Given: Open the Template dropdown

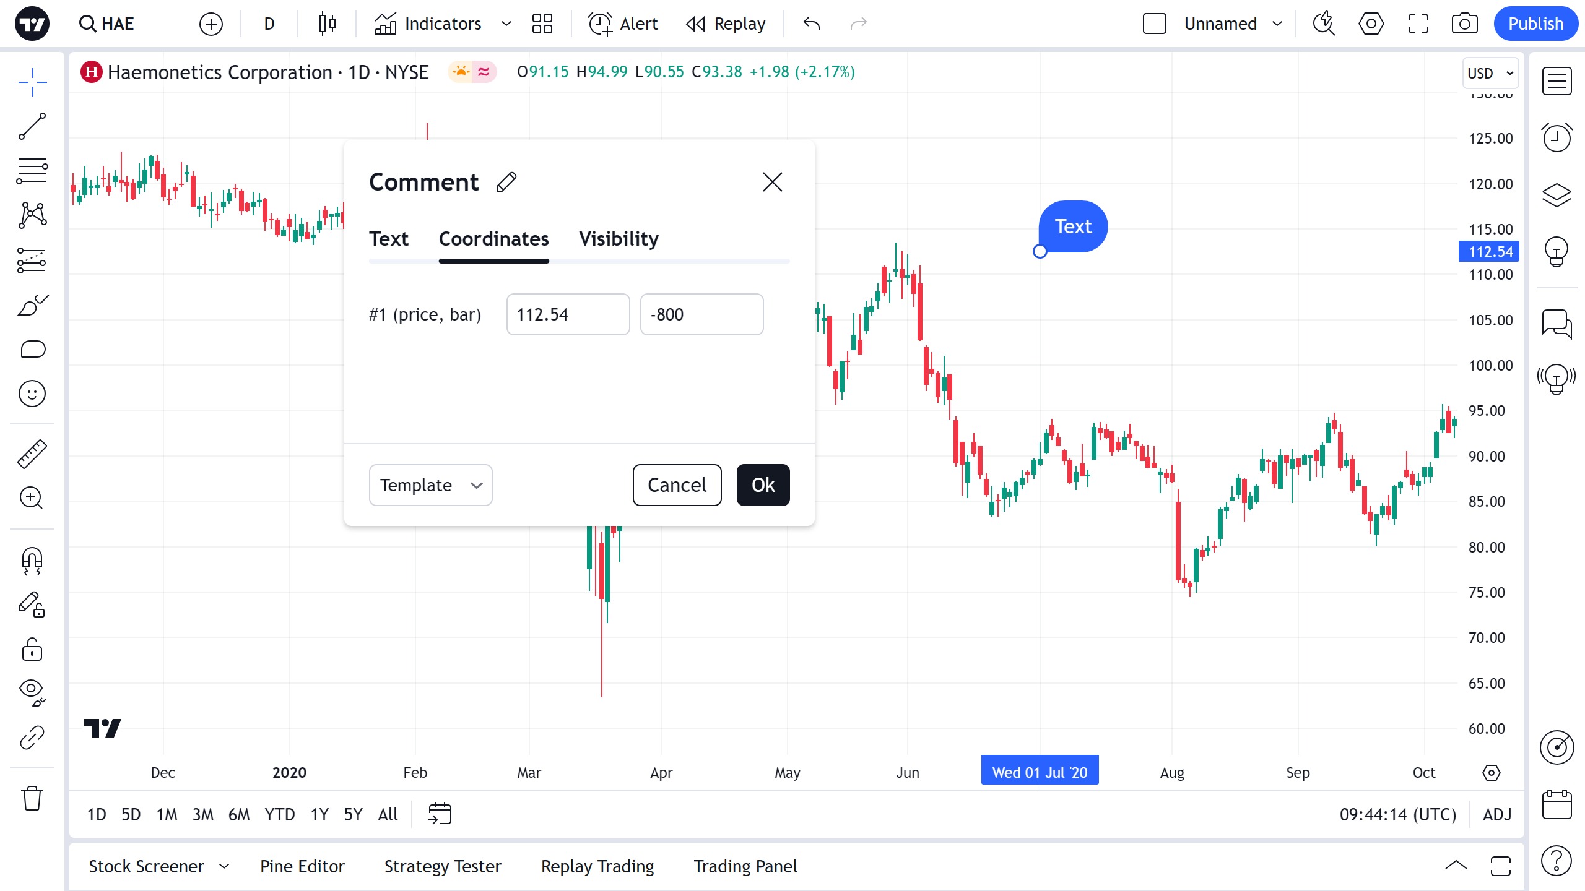Looking at the screenshot, I should pos(430,485).
